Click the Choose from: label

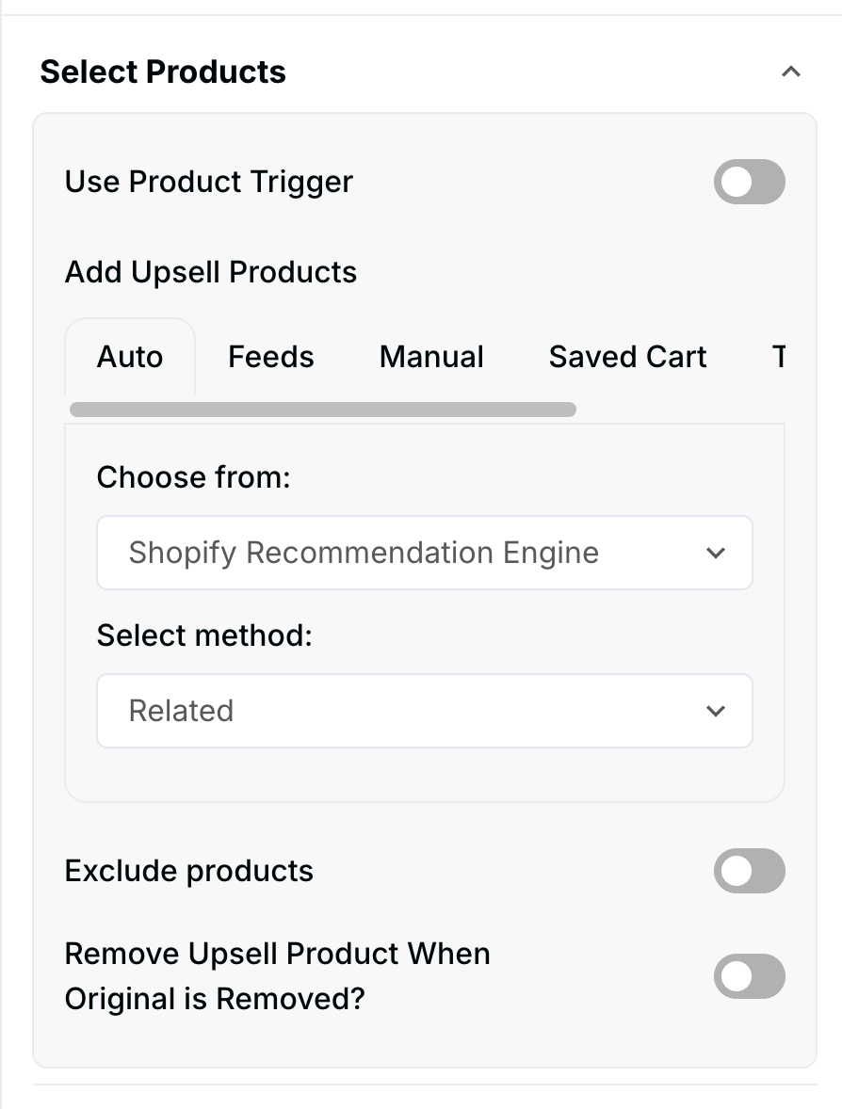[194, 477]
